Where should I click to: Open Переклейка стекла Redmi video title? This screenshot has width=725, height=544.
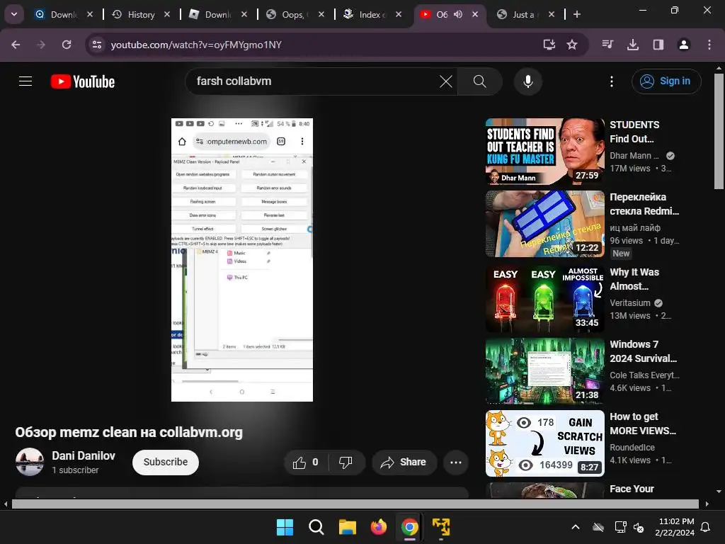(644, 204)
